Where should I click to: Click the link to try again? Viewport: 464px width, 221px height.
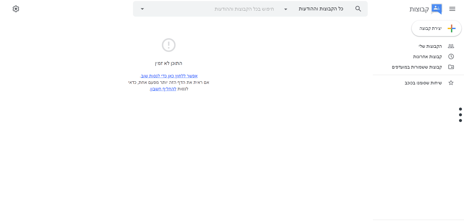click(x=169, y=76)
